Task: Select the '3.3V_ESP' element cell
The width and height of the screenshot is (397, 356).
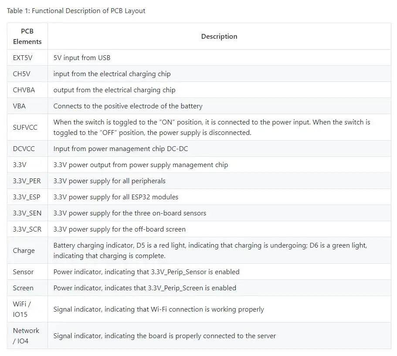Action: 27,197
